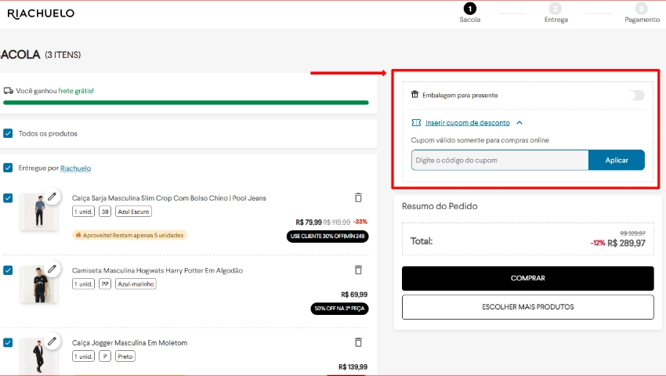Click the Resumo do Pedido heading
This screenshot has height=376, width=666.
tap(440, 206)
